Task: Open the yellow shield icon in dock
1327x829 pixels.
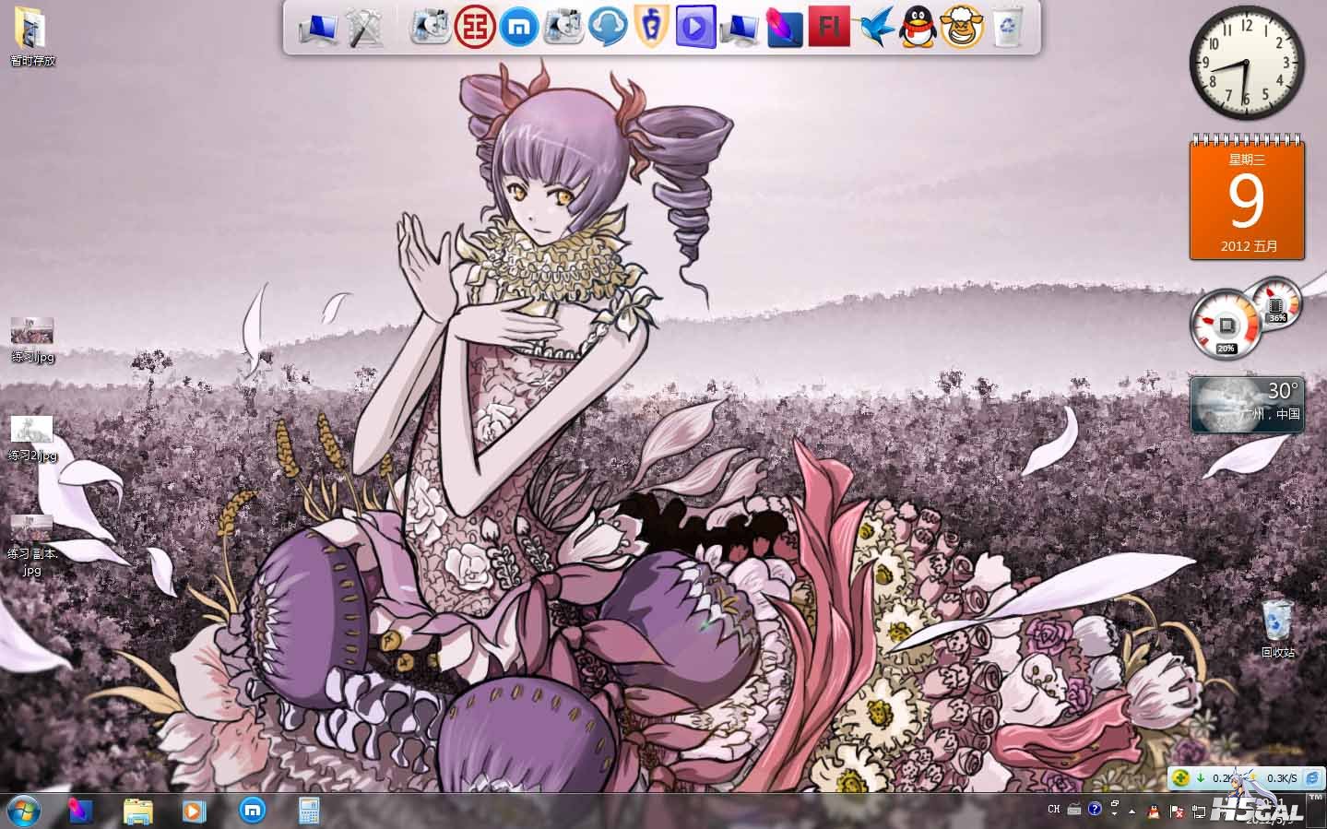Action: pyautogui.click(x=652, y=27)
